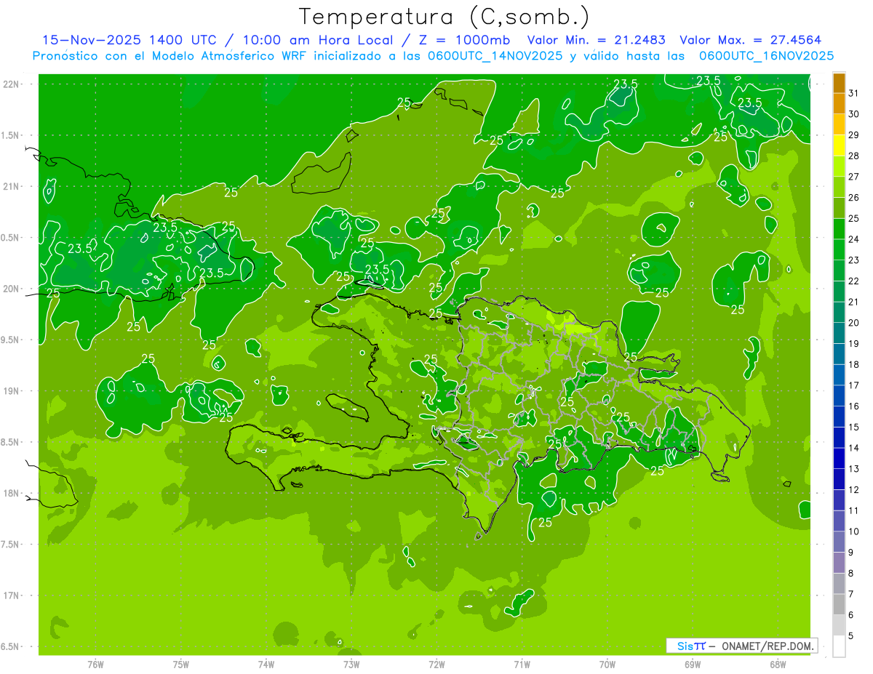Click the legend value '18'
This screenshot has height=674, width=873.
pos(854,364)
